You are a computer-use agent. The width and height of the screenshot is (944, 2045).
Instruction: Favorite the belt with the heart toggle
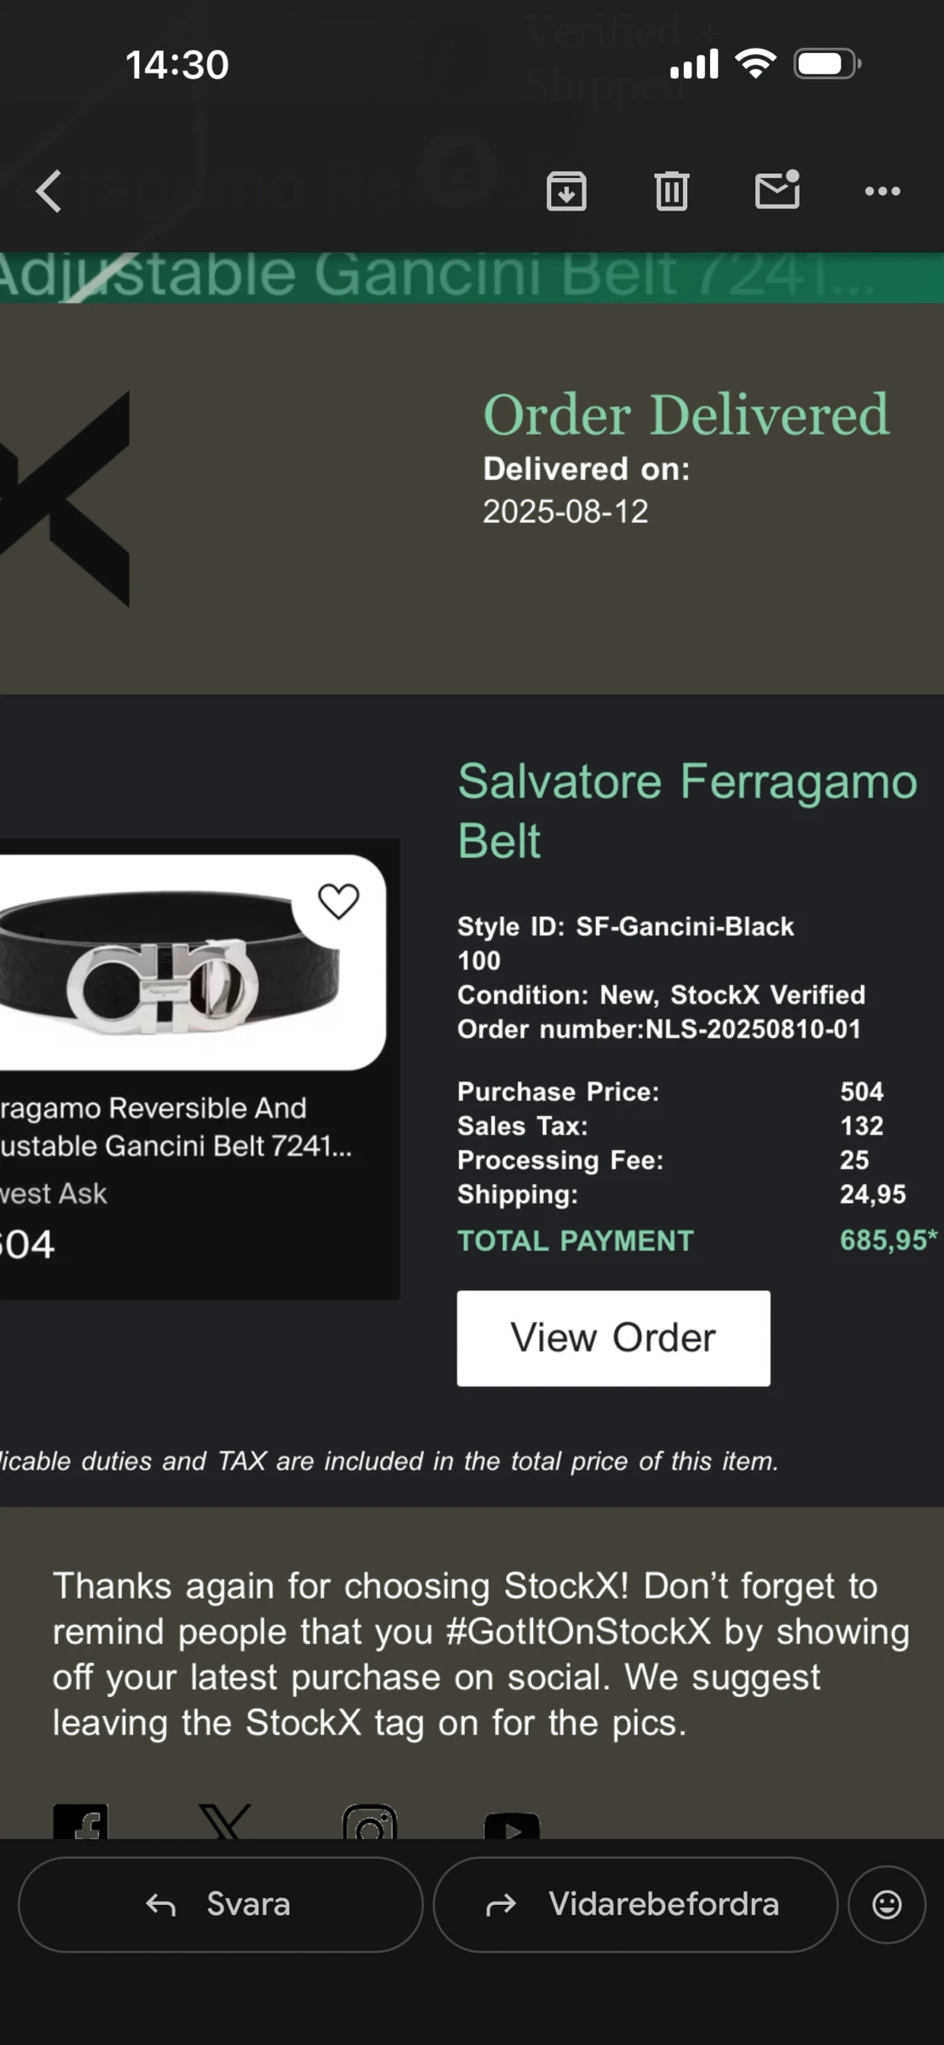click(x=339, y=900)
